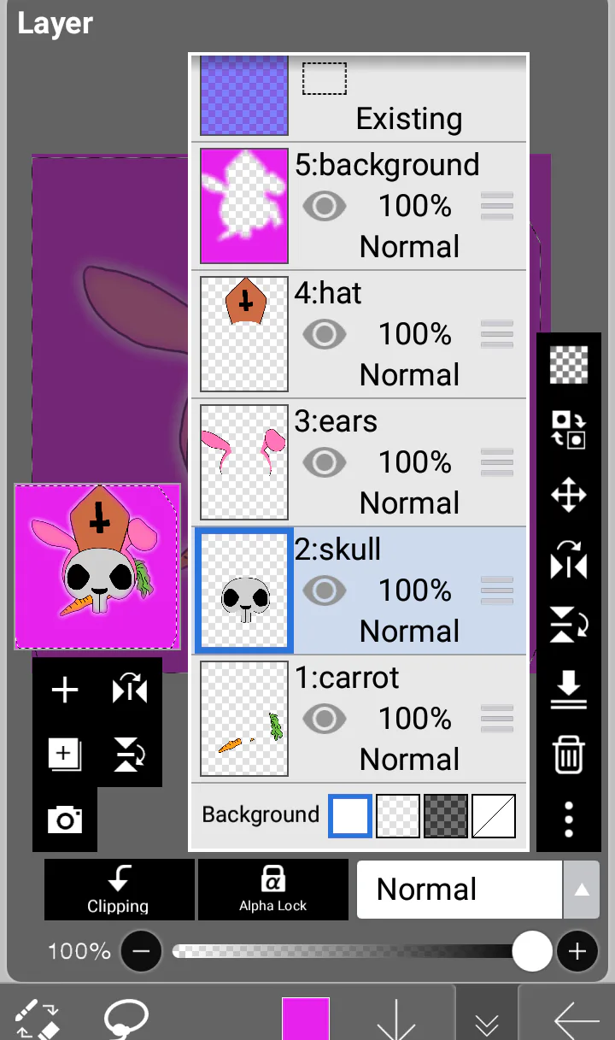Hide the 5:background layer eye
Screen dimensions: 615x1040
[324, 206]
